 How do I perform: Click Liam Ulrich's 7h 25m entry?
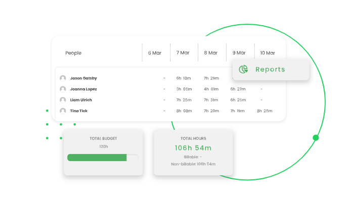coord(184,100)
